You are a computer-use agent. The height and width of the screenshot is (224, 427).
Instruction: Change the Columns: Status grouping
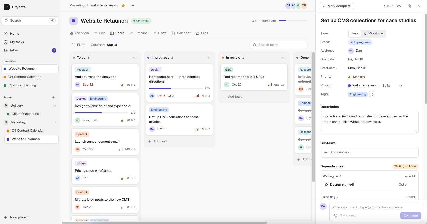[x=104, y=45]
